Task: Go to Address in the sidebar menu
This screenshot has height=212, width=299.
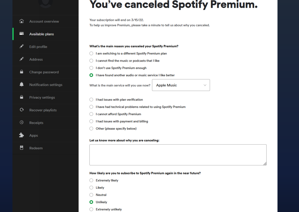Action: pyautogui.click(x=36, y=59)
